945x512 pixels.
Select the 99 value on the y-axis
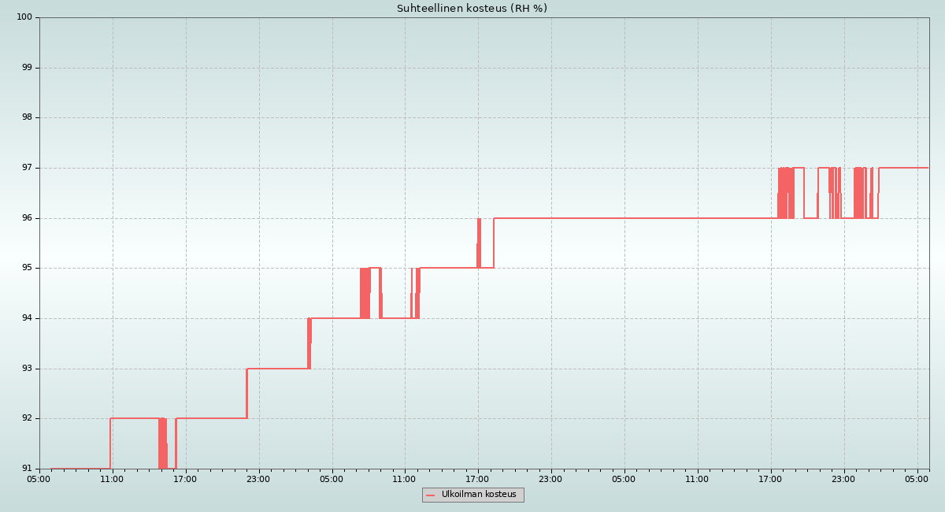coord(27,68)
